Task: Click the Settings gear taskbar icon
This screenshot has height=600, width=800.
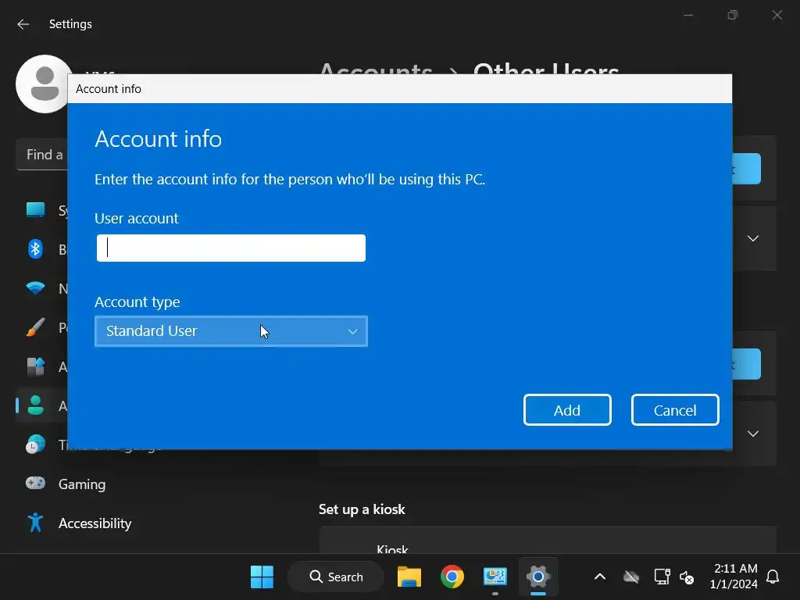Action: pyautogui.click(x=537, y=577)
